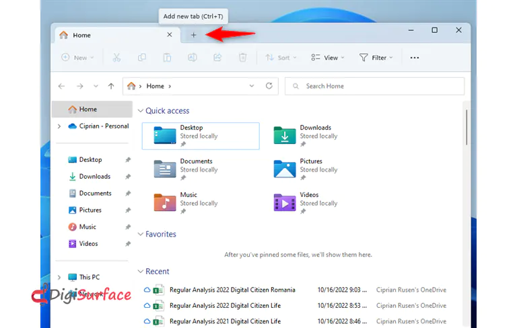Click pin icon beside sidebar Pictures
The image size is (517, 328).
128,210
